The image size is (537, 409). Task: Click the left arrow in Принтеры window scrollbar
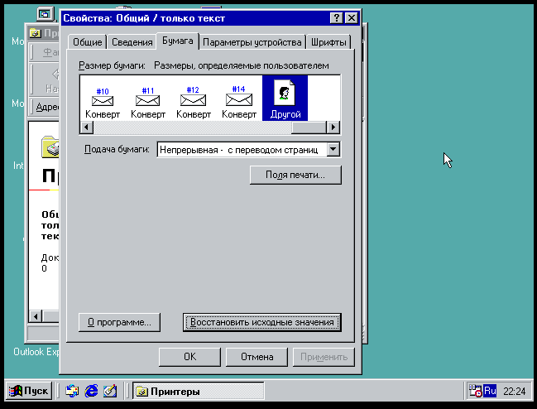point(36,315)
